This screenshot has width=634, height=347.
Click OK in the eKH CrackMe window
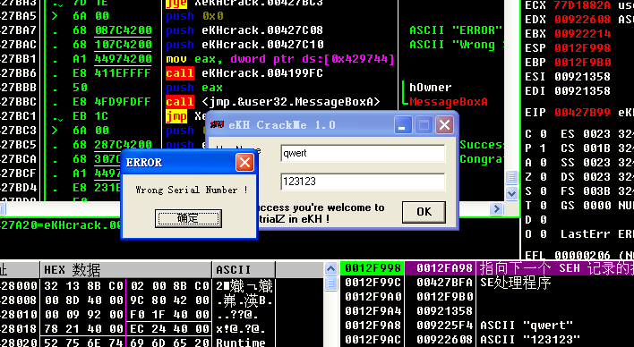(x=424, y=212)
